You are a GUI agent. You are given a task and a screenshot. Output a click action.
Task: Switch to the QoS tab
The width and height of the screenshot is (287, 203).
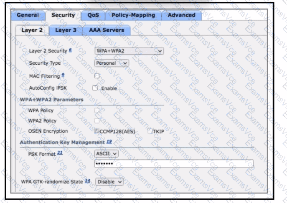point(93,15)
